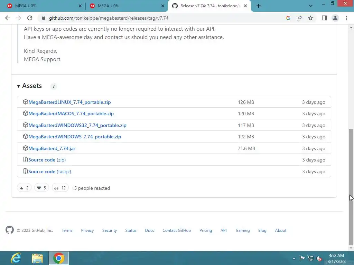Download MegaBasterdLINUX_7.74_portable.zip

click(x=69, y=102)
